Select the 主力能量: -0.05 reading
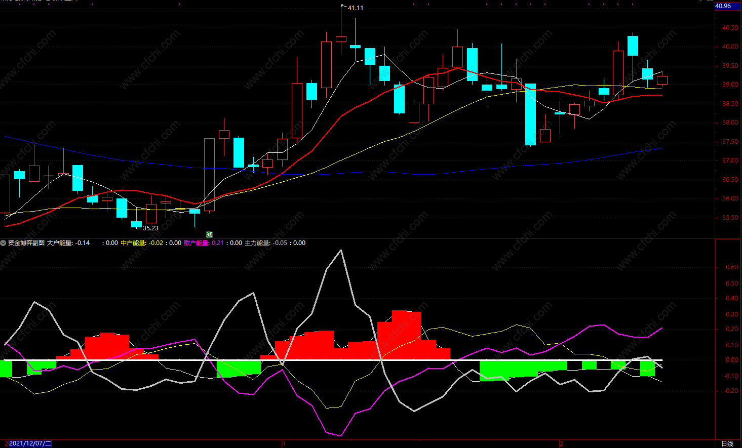Viewport: 742px width, 448px height. [x=266, y=243]
